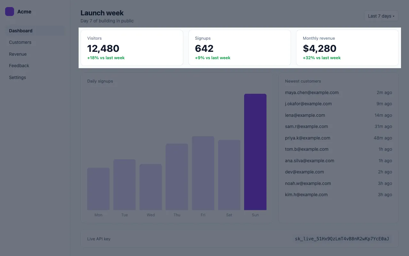Click maya.chen@example.com customer row

(x=338, y=92)
